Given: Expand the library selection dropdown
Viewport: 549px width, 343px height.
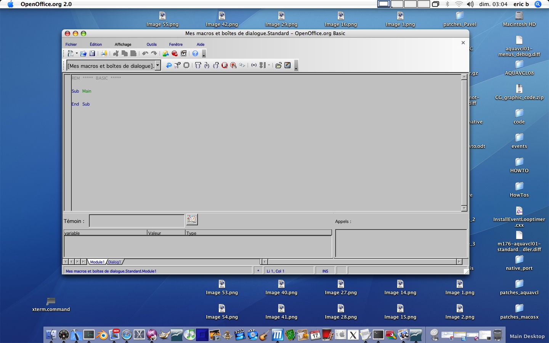Looking at the screenshot, I should pos(158,66).
